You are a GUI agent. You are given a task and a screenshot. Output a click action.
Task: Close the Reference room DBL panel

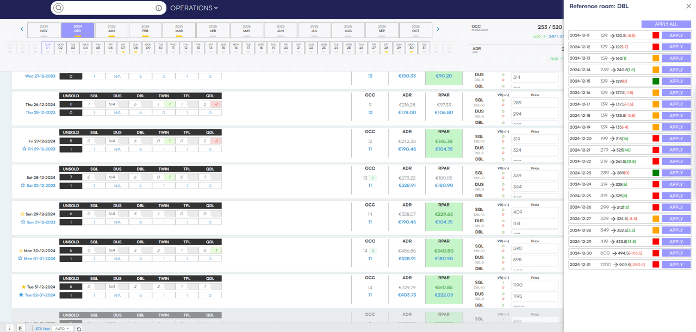pyautogui.click(x=688, y=7)
